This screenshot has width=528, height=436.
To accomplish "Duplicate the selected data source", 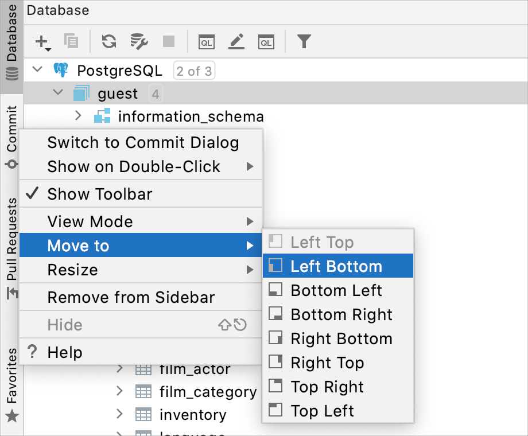I will click(70, 41).
